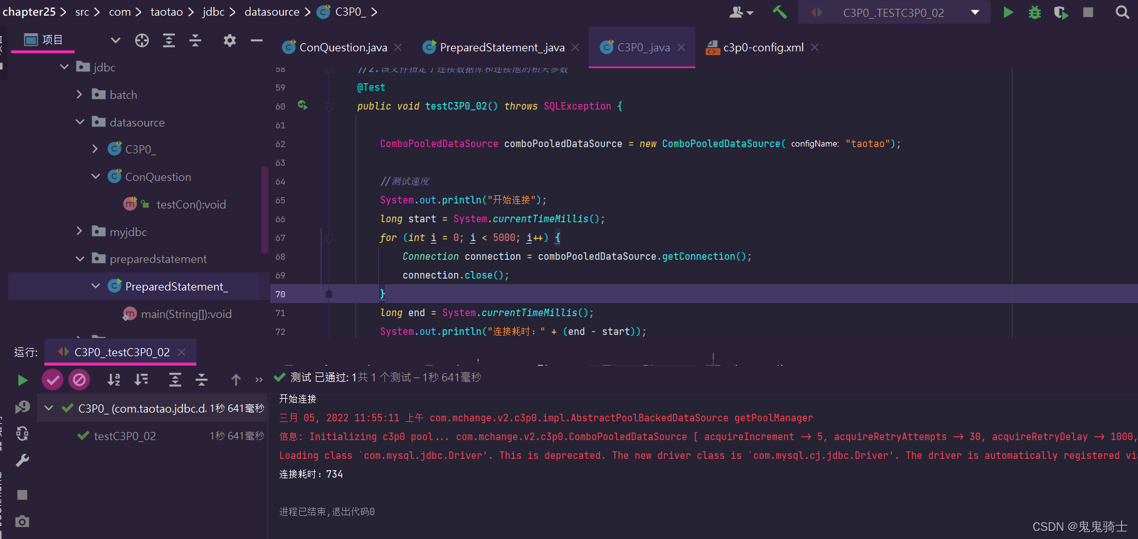Open the datasource breadcrumb

point(272,12)
